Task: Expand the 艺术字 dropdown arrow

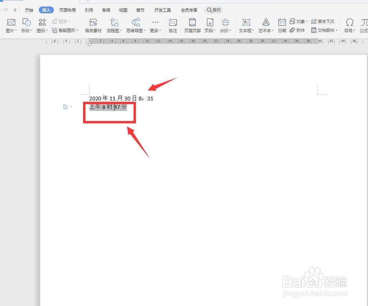Action: point(273,30)
